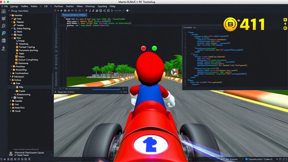Click yellow circle icon at right edge

pyautogui.click(x=285, y=28)
